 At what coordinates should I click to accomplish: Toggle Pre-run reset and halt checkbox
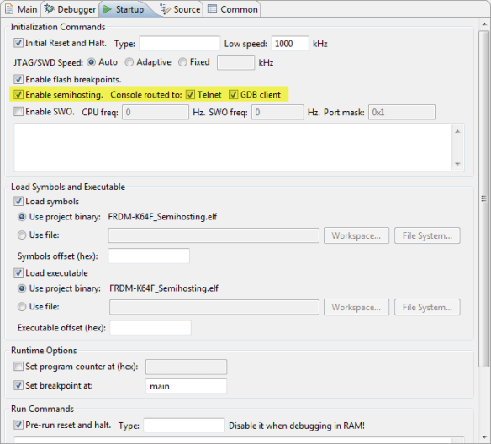click(18, 425)
